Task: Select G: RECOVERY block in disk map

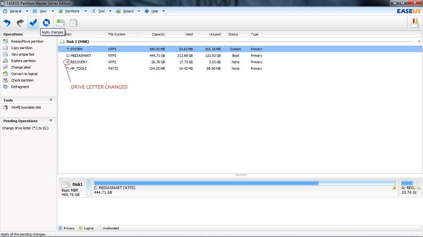Action: click(x=408, y=188)
